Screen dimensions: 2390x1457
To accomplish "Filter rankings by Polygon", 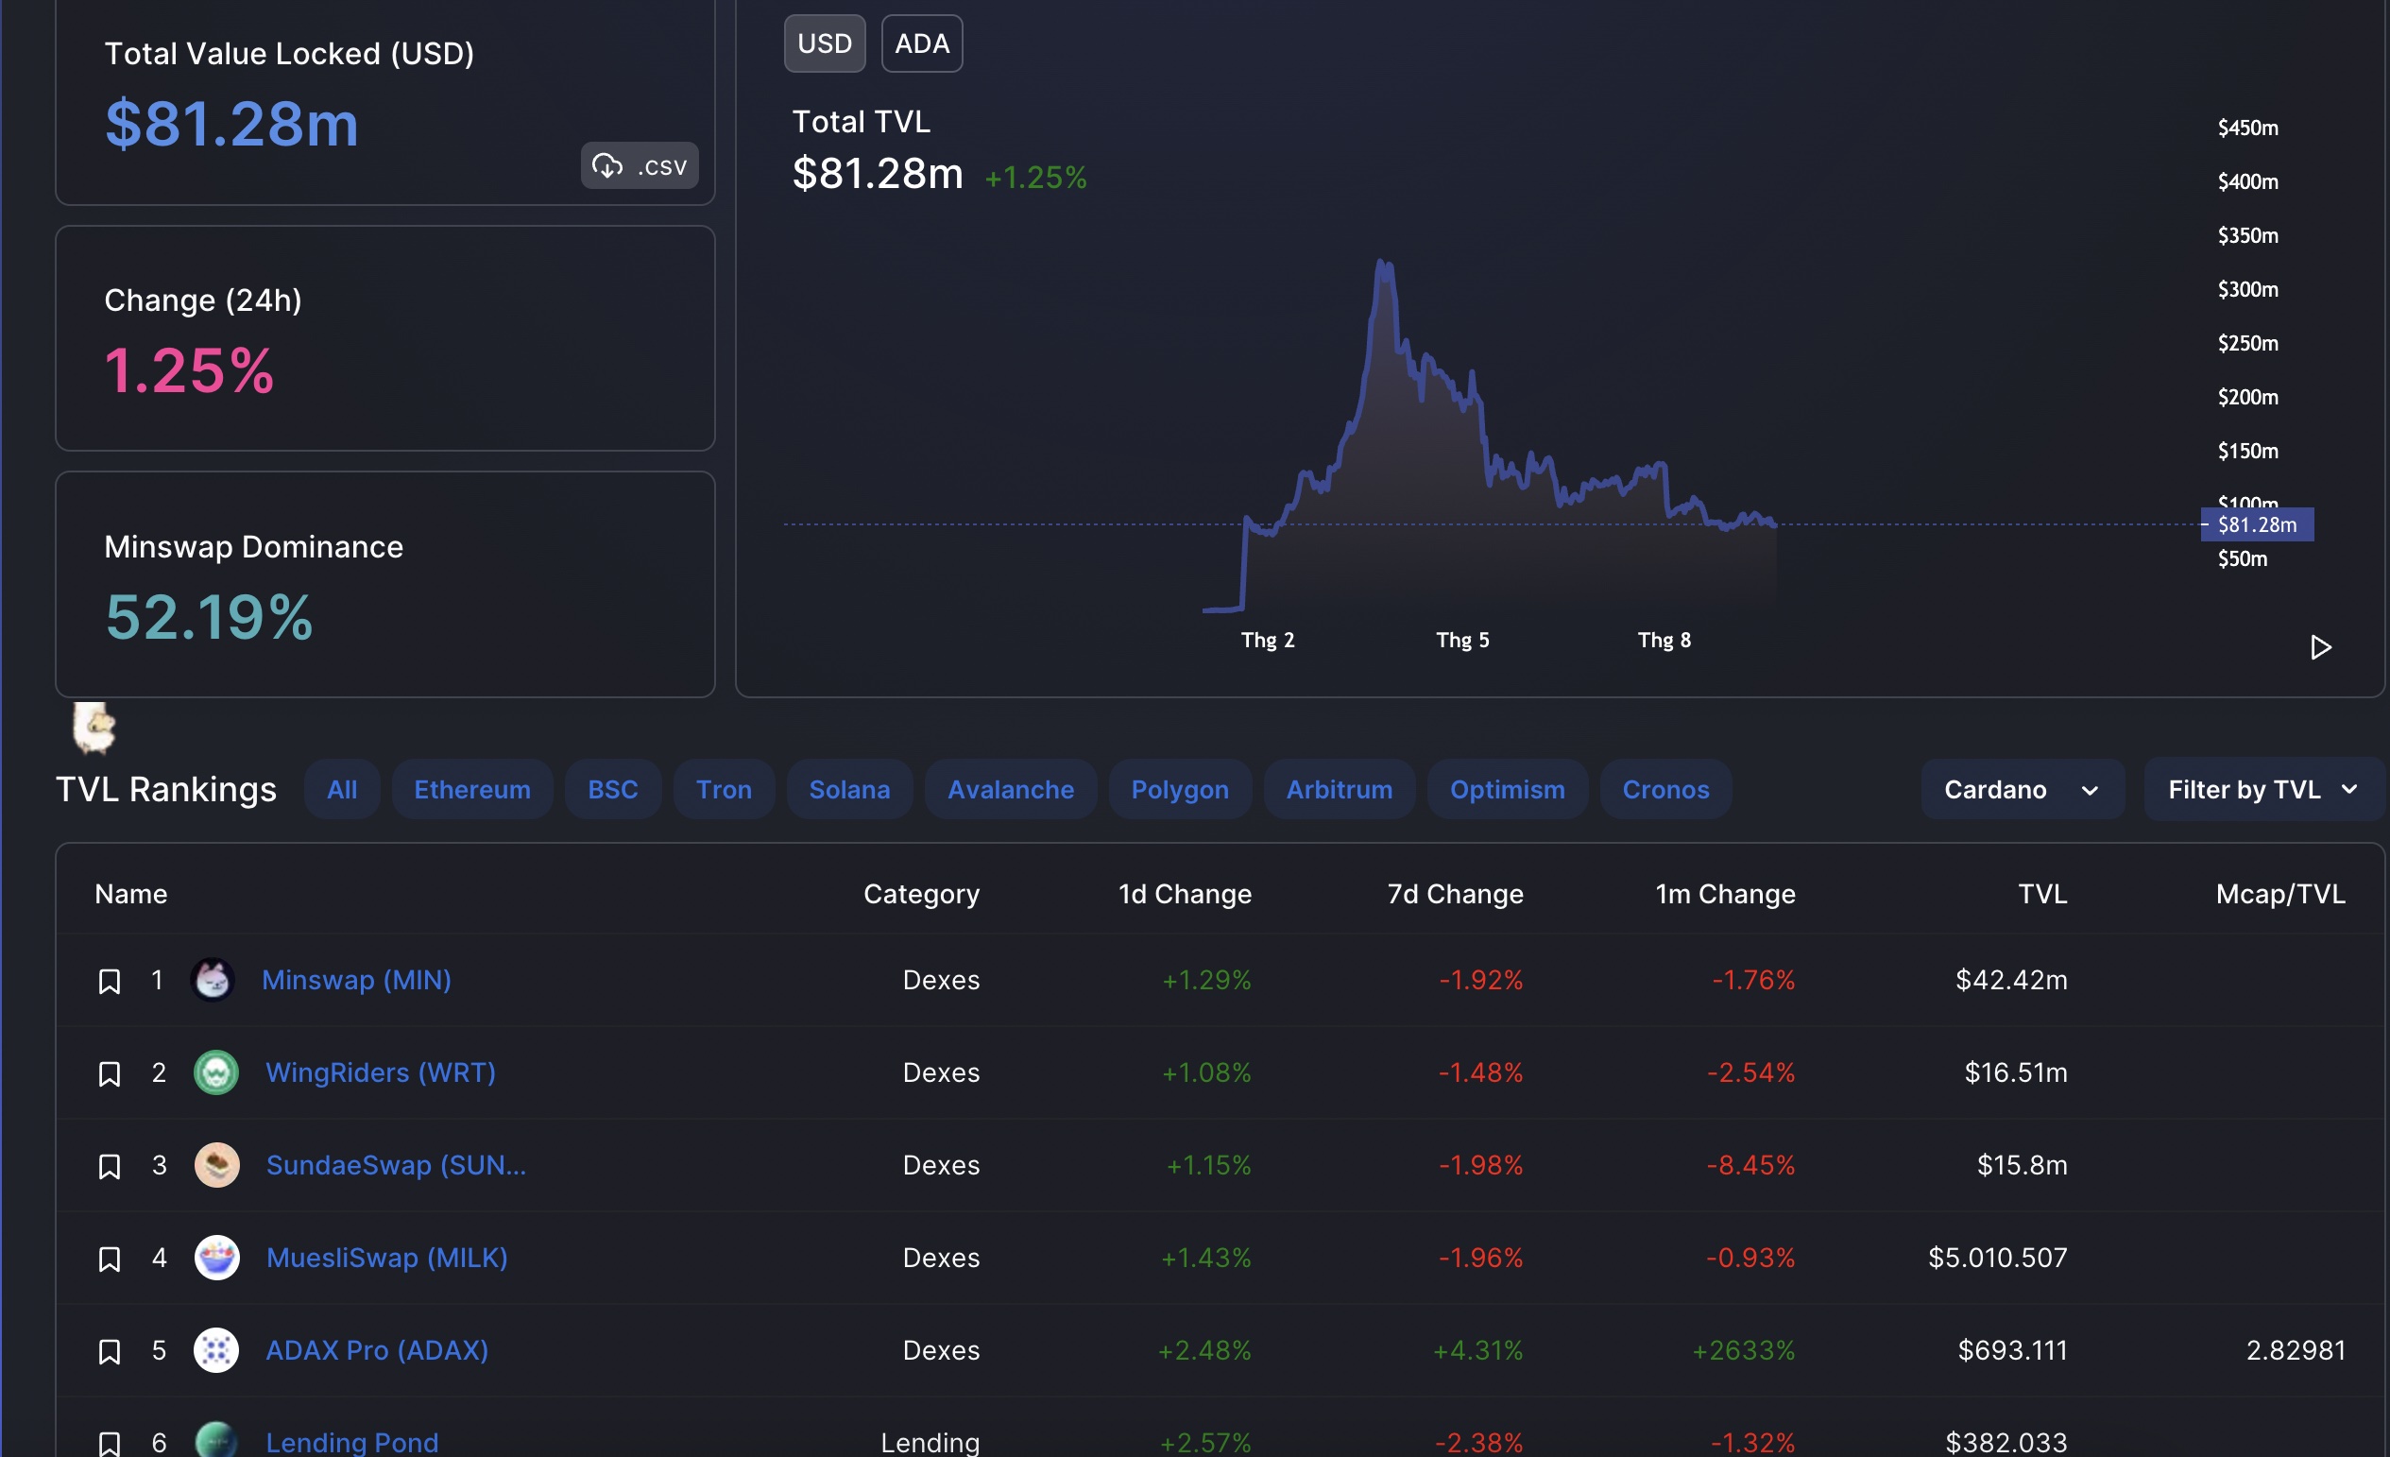I will pos(1180,790).
